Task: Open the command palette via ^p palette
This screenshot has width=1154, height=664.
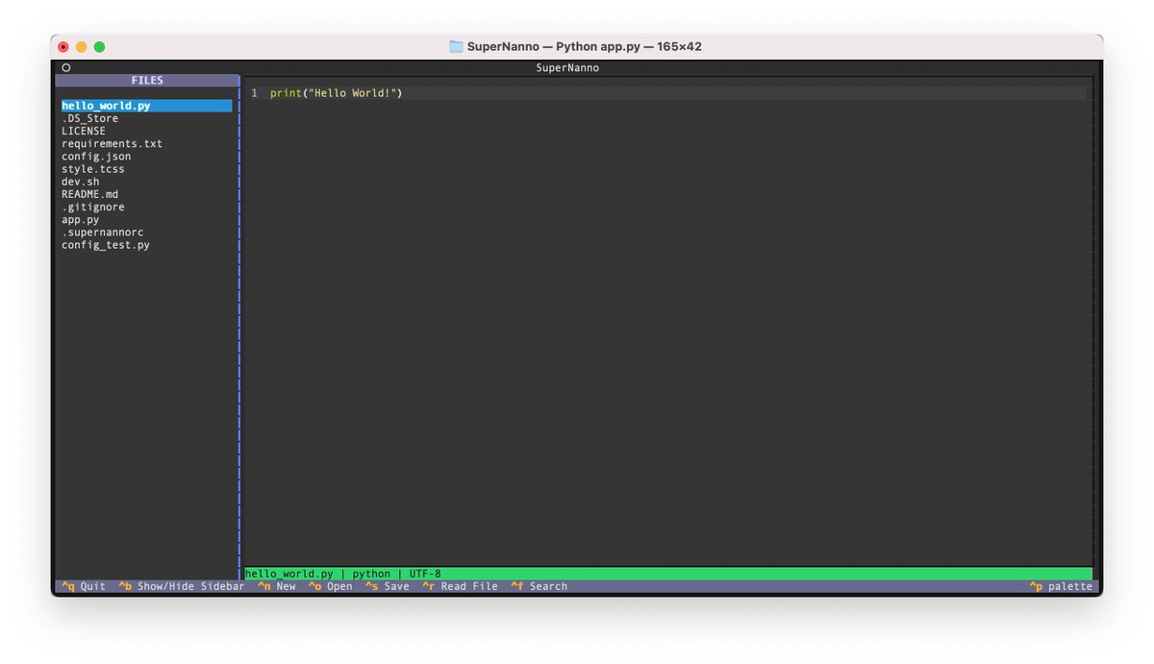Action: 1061,586
